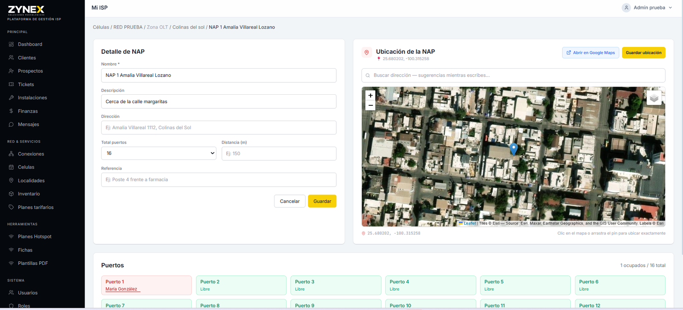Select the Puerto 4 free port card

[x=431, y=285]
